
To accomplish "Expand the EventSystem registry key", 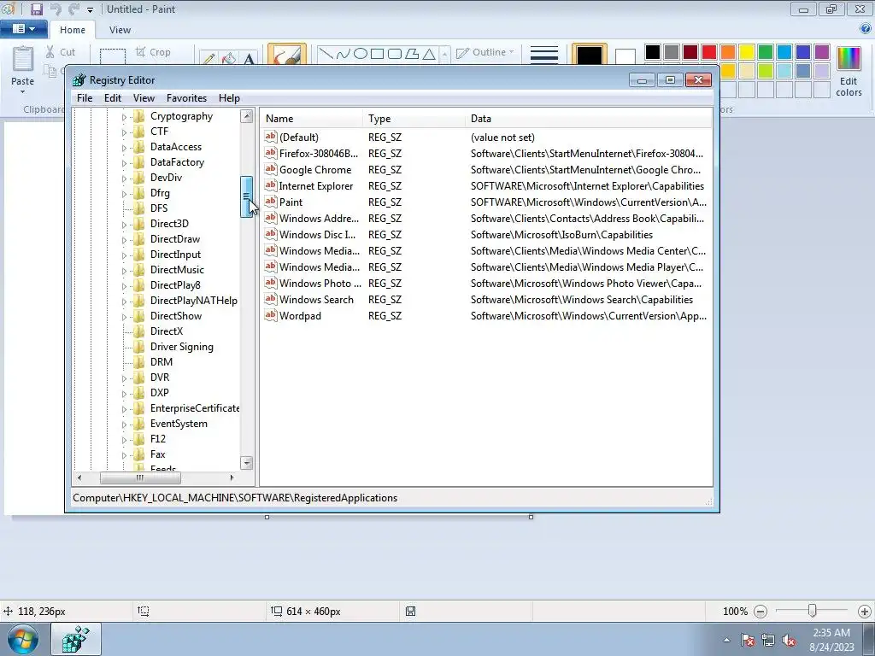I will click(124, 425).
